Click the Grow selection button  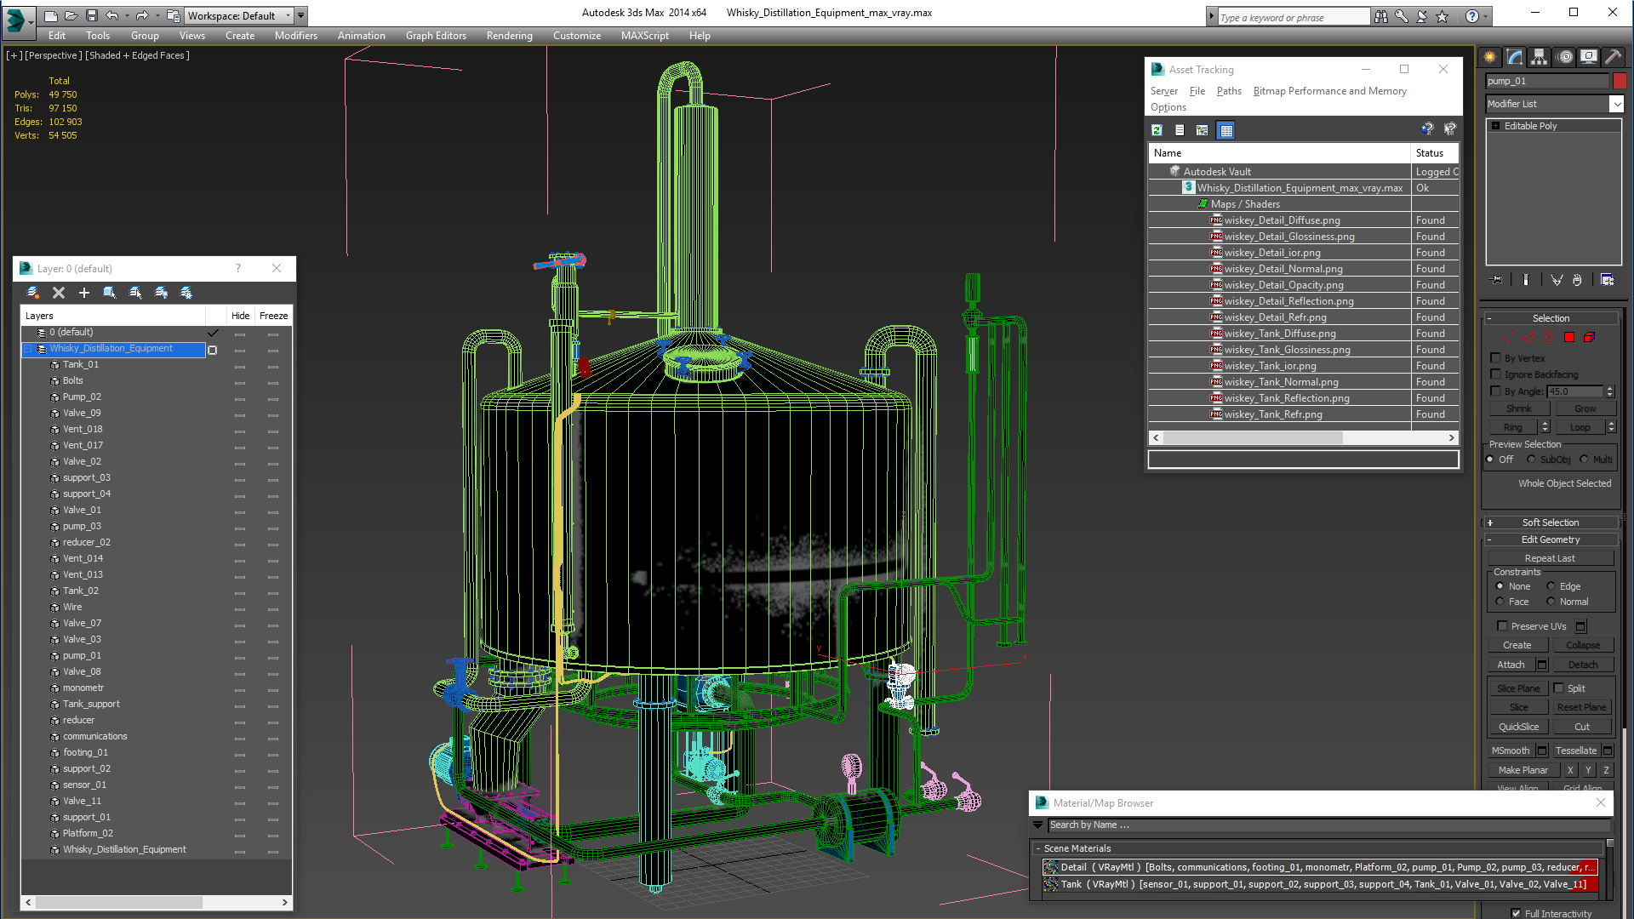[1585, 408]
